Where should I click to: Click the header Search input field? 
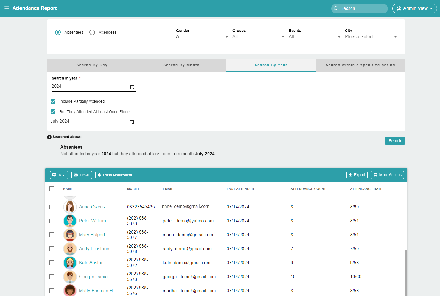pos(360,8)
